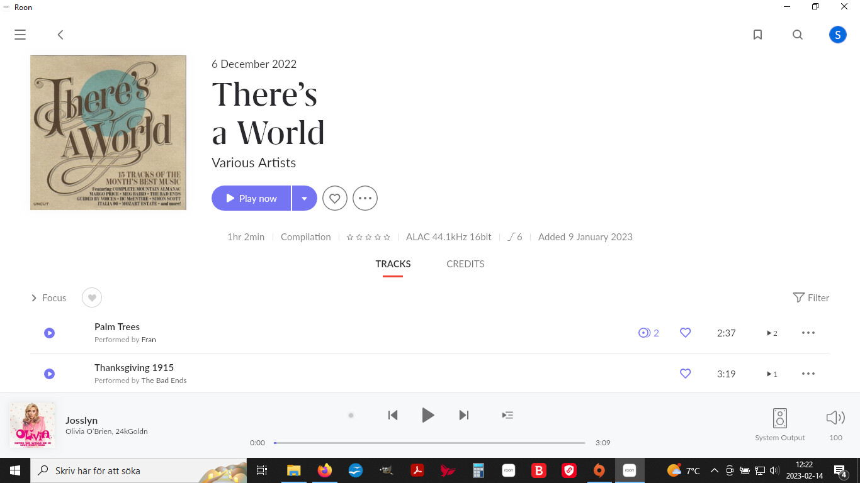Favorite the Palm Trees track

[x=686, y=333]
